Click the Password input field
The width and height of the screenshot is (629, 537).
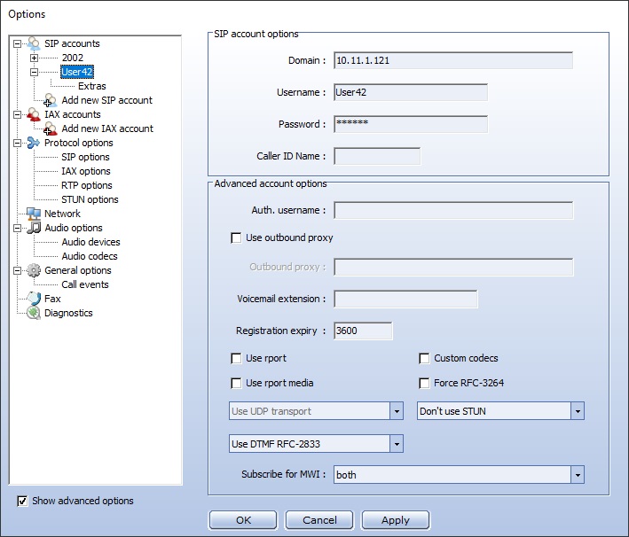411,124
